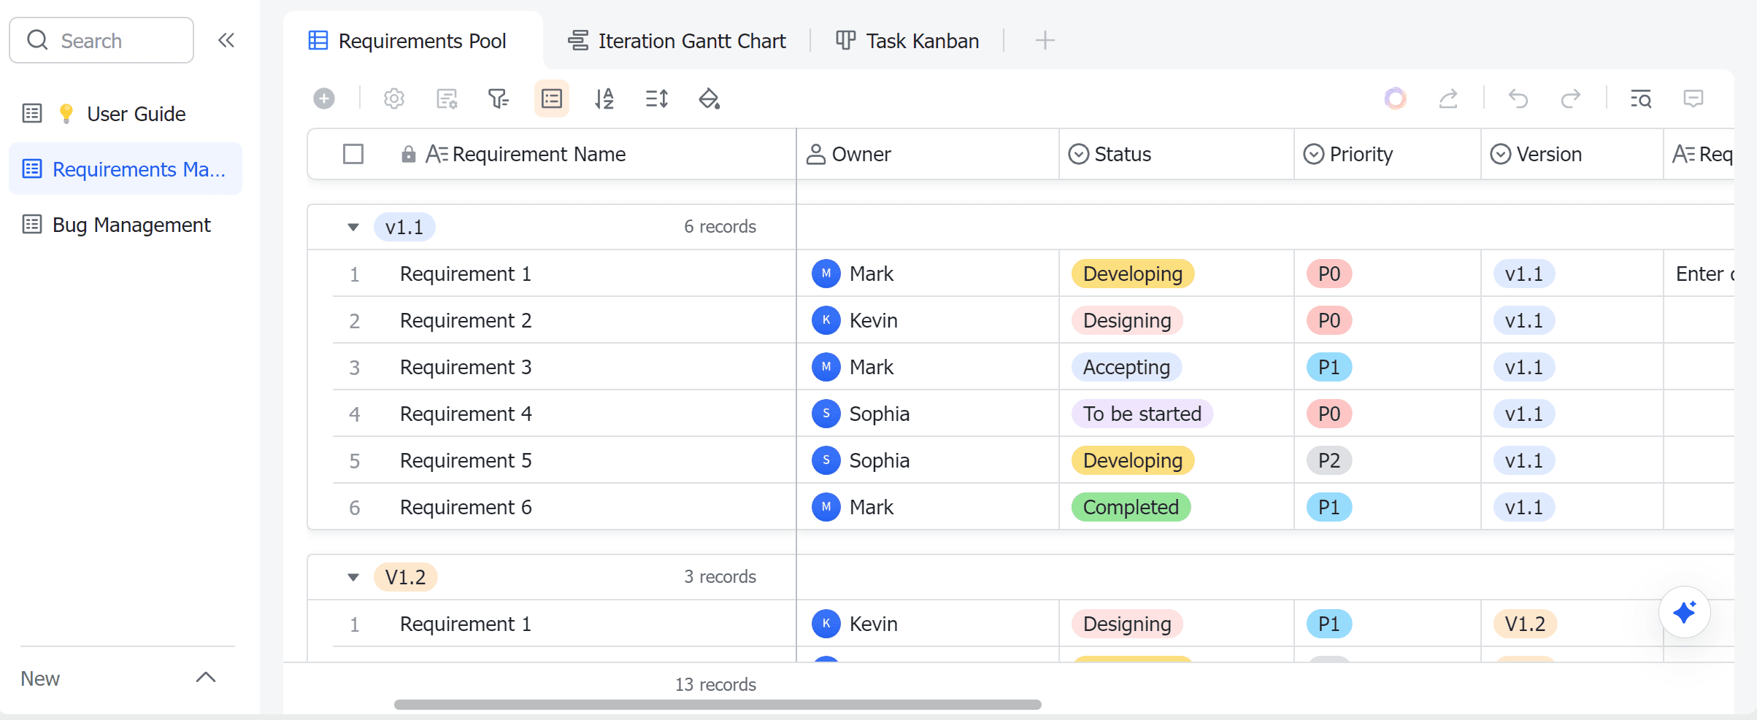
Task: Open the User Guide page
Action: [x=136, y=114]
